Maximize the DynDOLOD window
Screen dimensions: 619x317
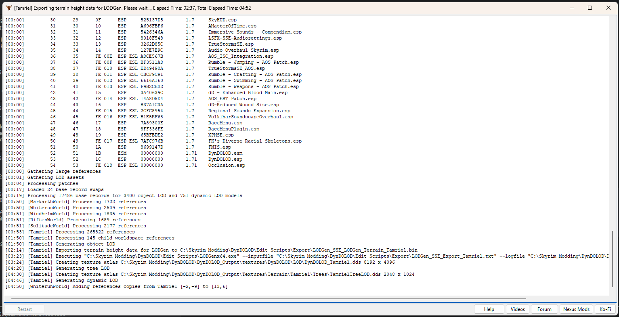coord(590,8)
